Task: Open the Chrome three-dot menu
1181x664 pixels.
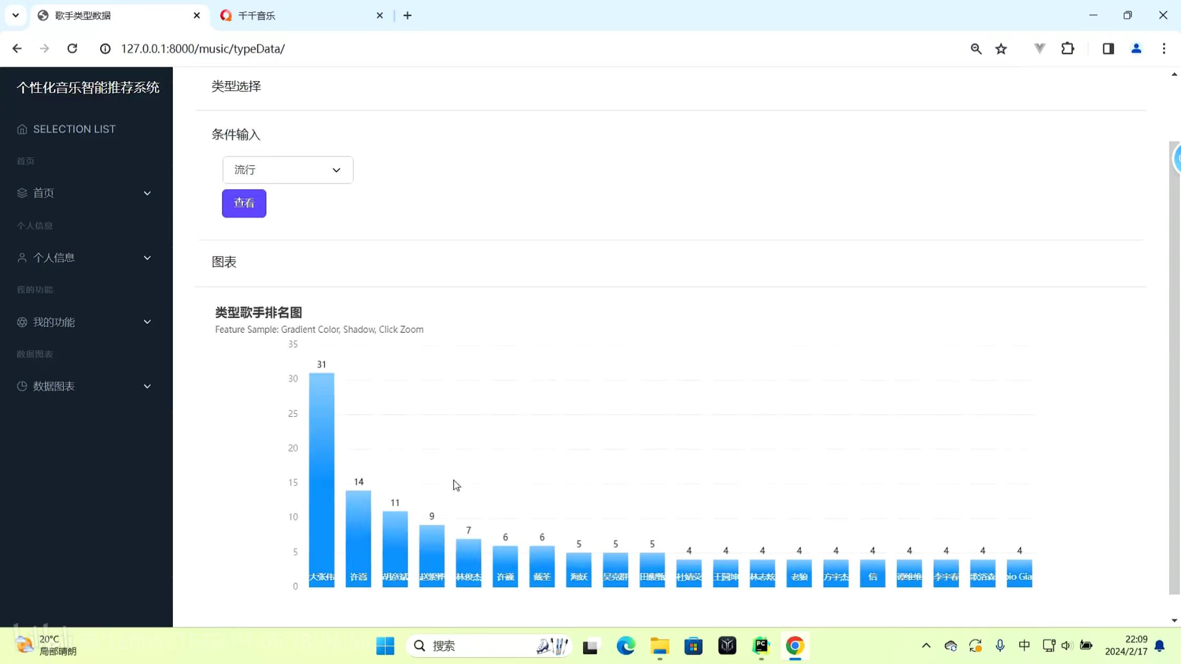Action: [x=1164, y=48]
